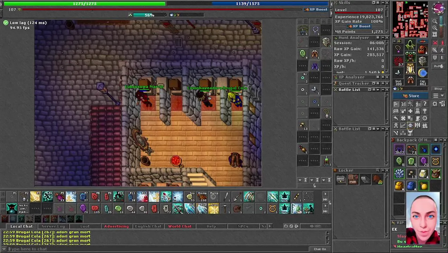The width and height of the screenshot is (448, 253).
Task: Open the line chart analytics icon
Action: click(403, 125)
